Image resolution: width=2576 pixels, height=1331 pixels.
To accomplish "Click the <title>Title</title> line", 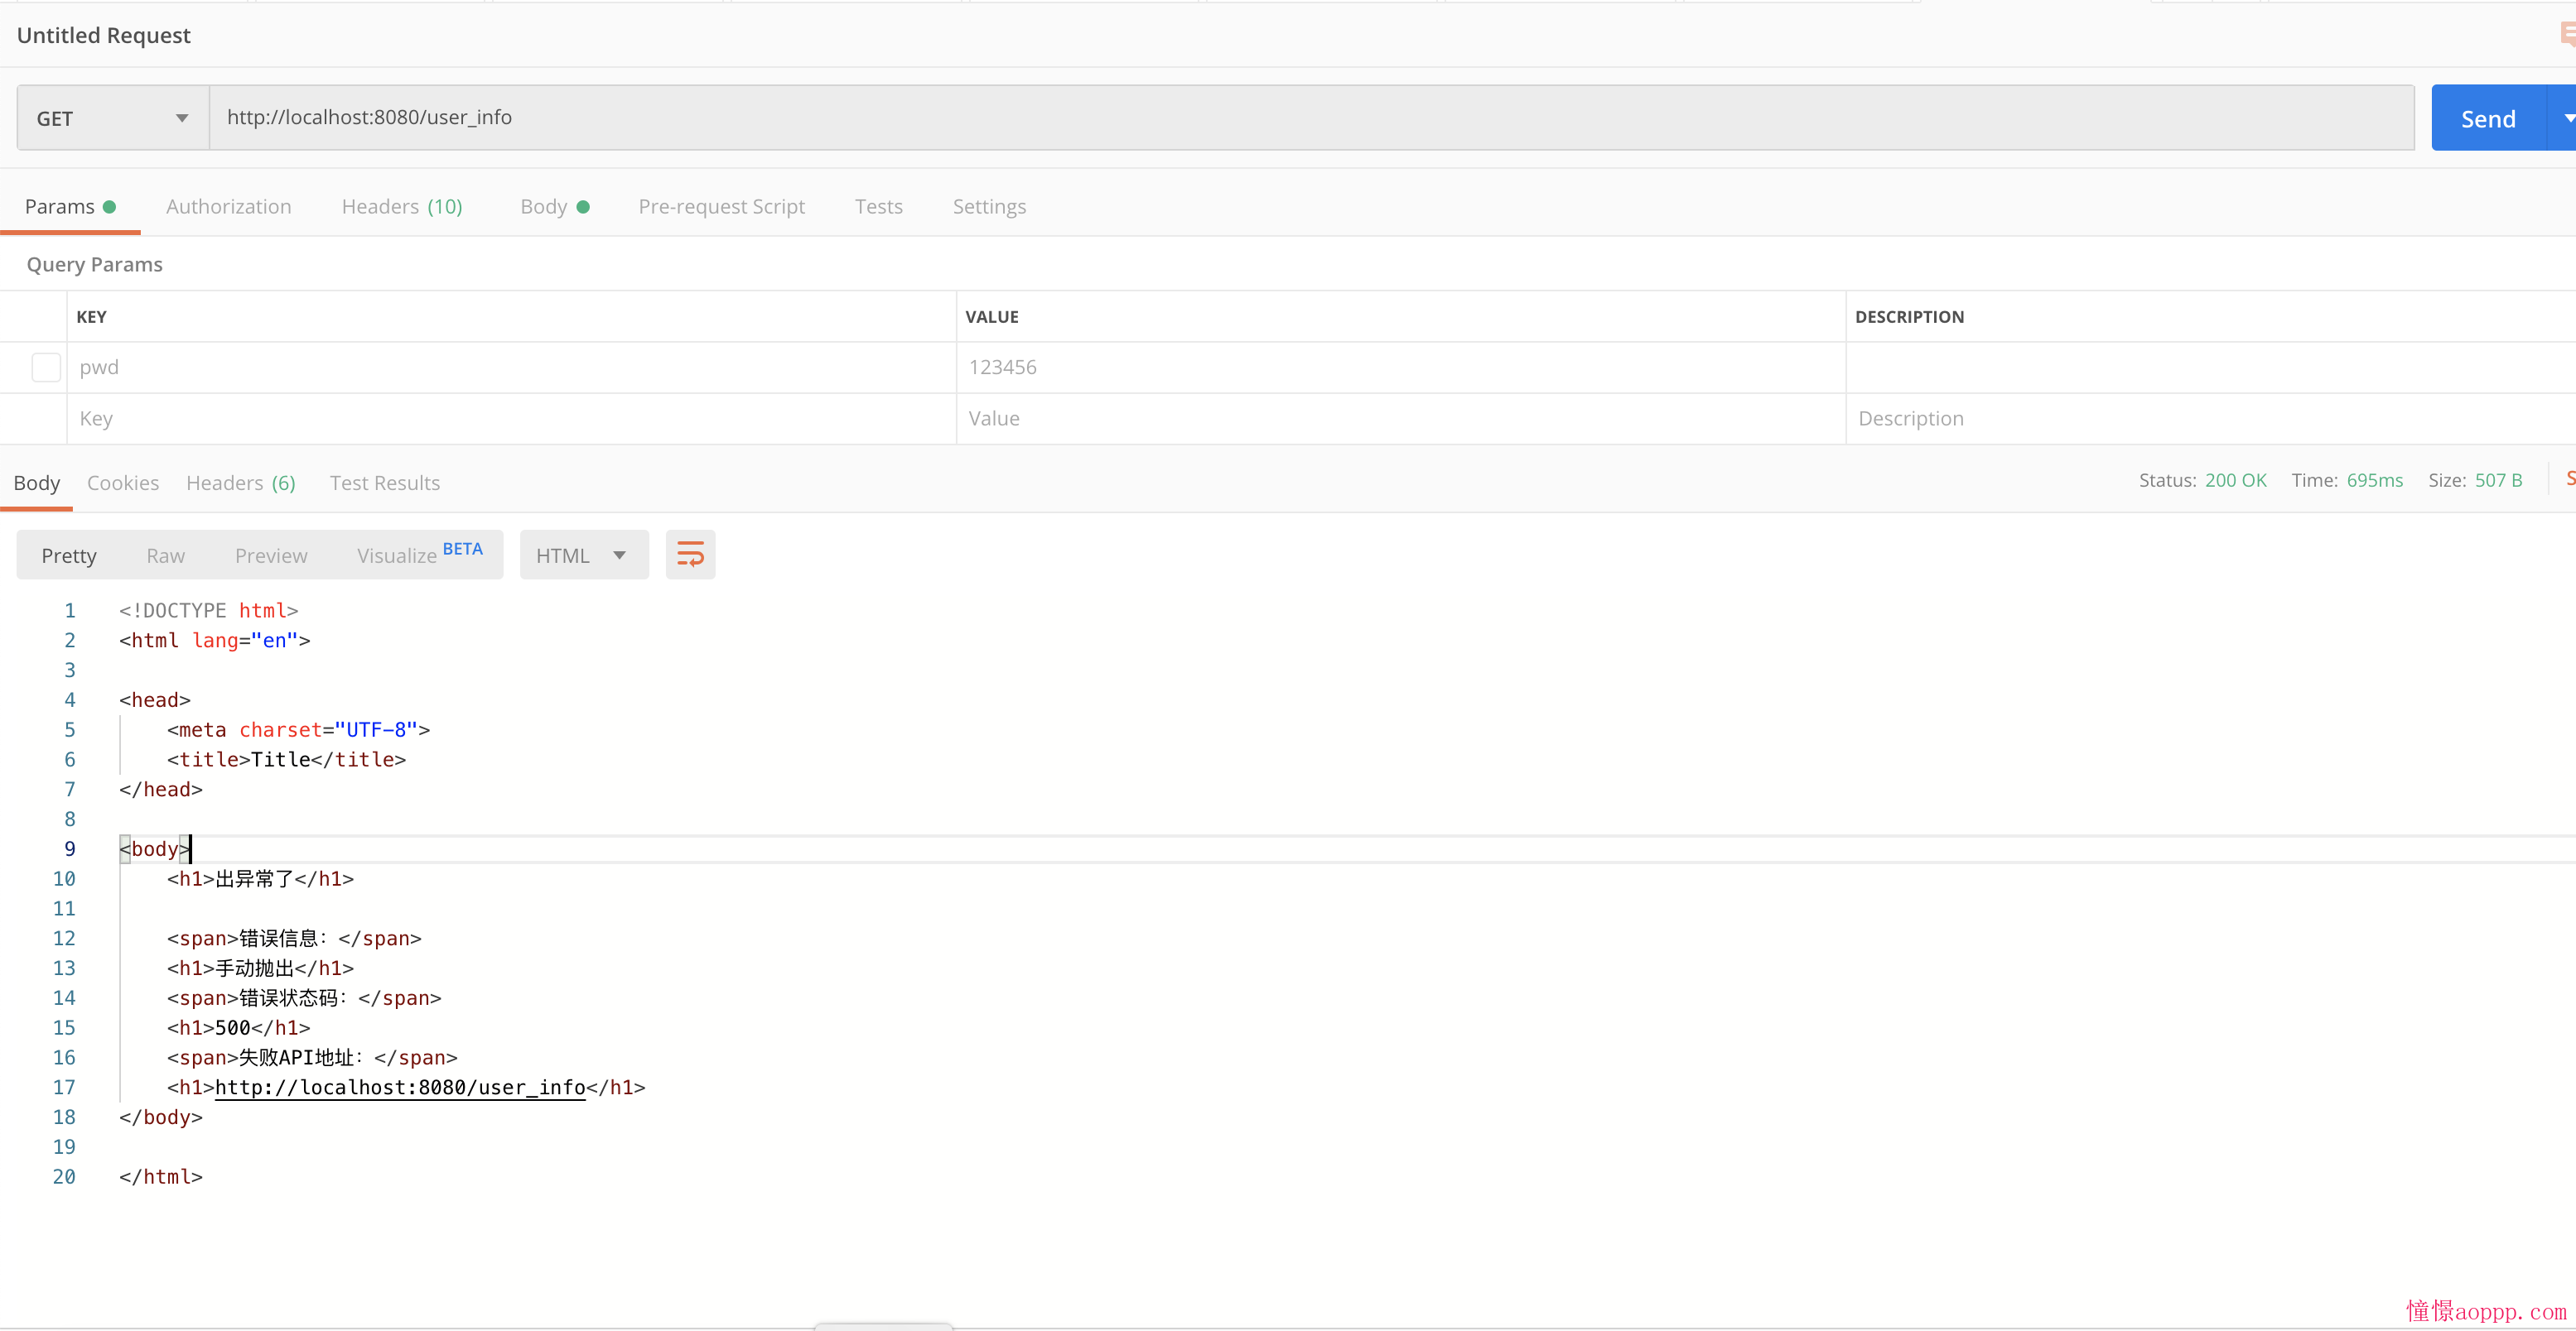I will tap(287, 759).
